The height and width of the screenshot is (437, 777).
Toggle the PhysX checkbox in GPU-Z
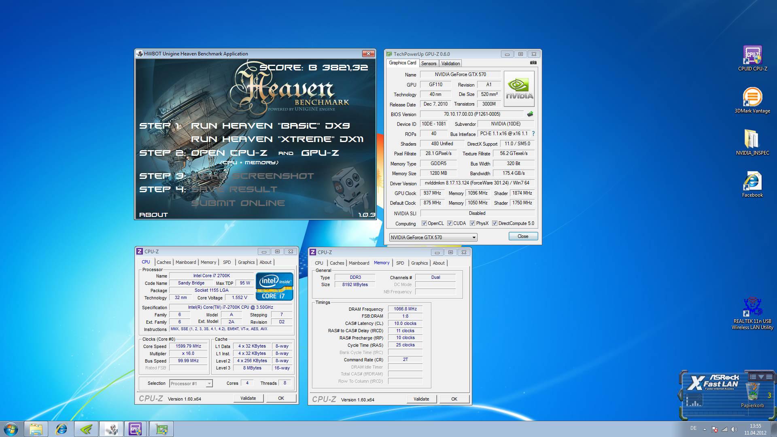472,223
